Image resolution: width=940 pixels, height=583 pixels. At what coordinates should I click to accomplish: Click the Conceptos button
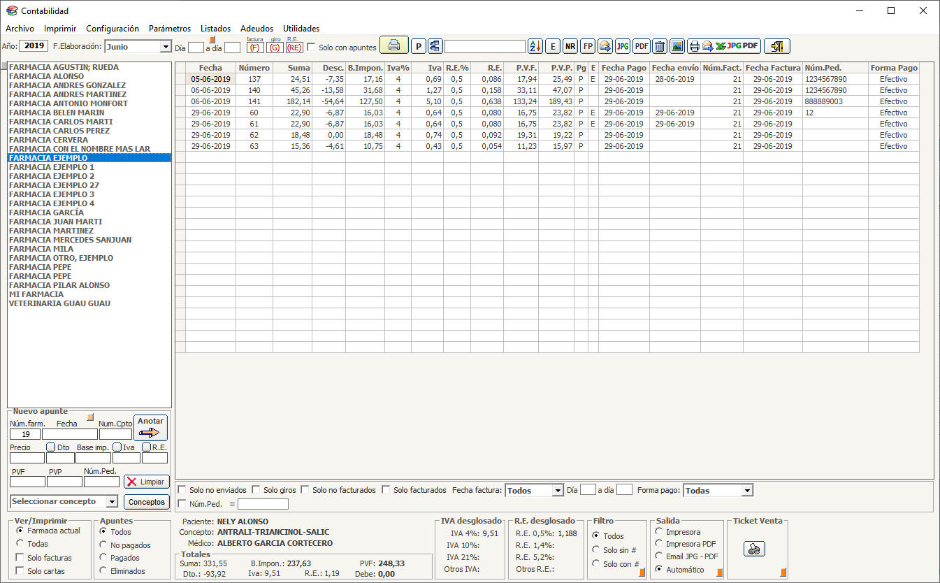(147, 502)
